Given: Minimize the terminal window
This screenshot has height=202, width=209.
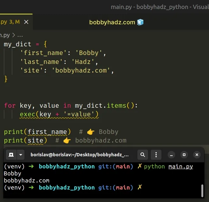Looking at the screenshot, I should pyautogui.click(x=171, y=155).
